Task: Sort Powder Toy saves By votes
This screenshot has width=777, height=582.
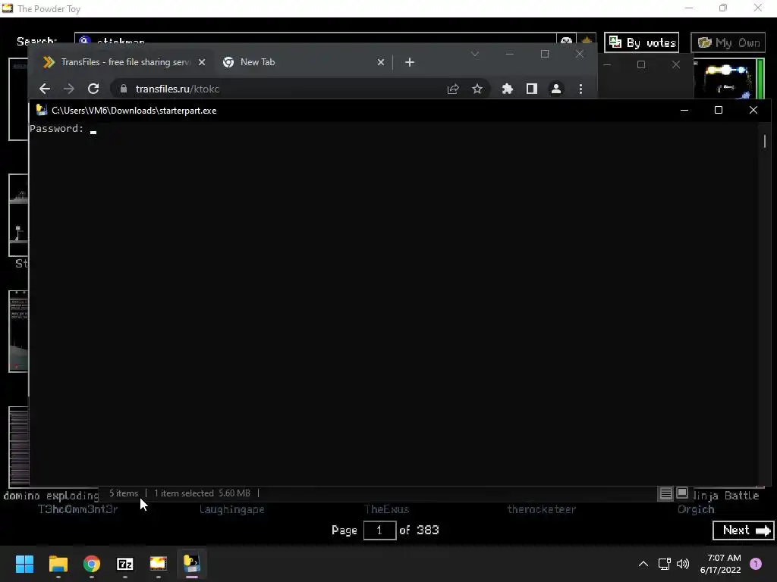Action: tap(642, 42)
